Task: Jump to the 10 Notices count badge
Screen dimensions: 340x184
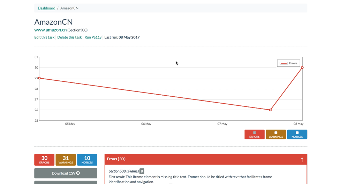Action: point(87,160)
